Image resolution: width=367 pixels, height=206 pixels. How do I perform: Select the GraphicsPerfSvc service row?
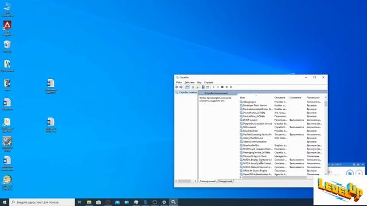282,145
